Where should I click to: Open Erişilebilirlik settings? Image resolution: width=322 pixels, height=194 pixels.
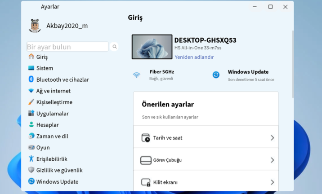[52, 159]
